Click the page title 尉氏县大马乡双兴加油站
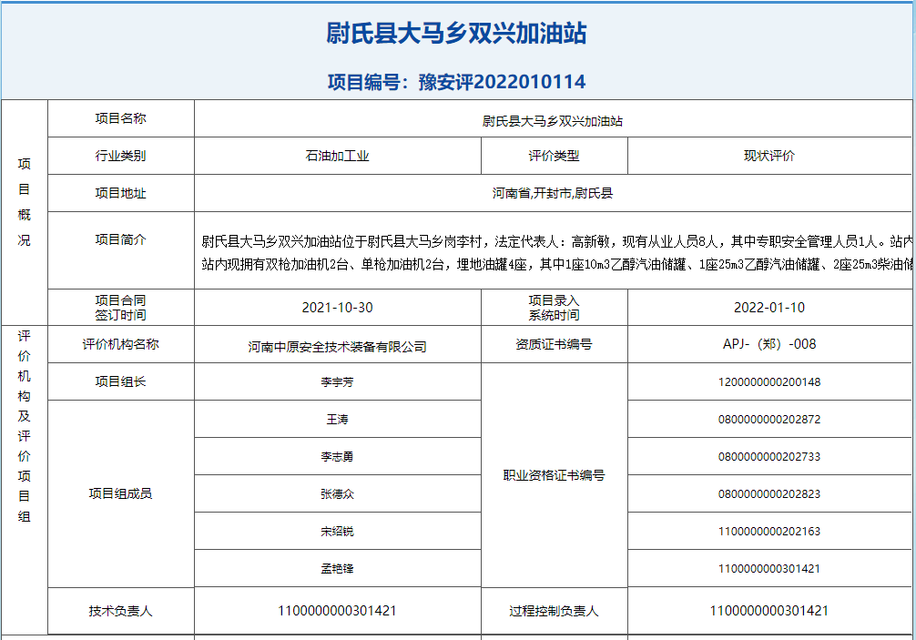The width and height of the screenshot is (916, 640). pyautogui.click(x=456, y=34)
